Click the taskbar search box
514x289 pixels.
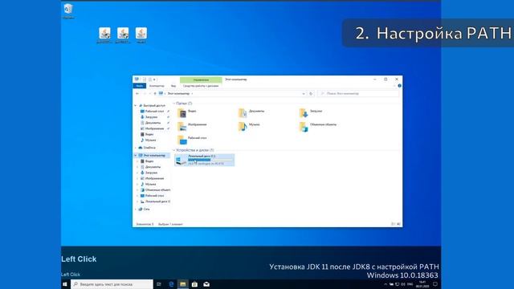click(x=112, y=284)
